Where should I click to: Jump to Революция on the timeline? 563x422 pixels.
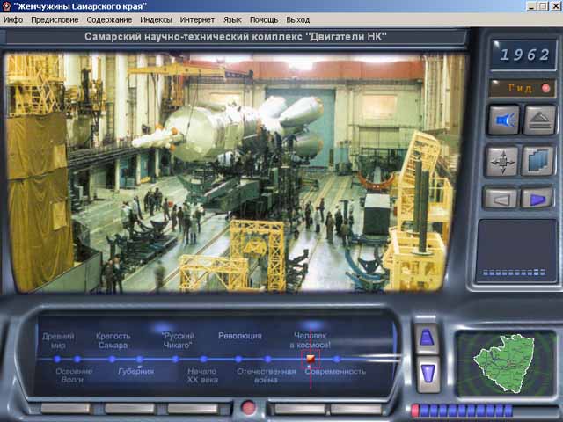click(239, 336)
